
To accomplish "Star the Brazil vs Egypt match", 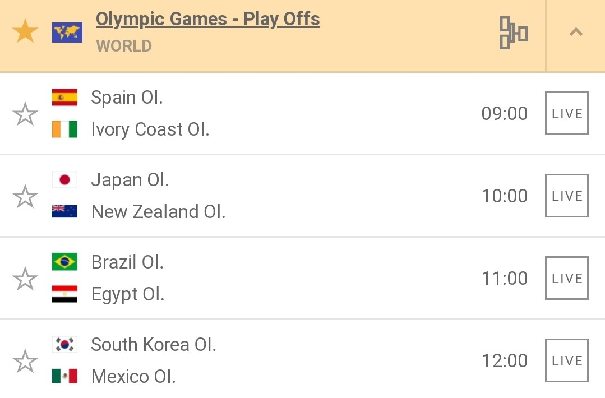I will (25, 279).
